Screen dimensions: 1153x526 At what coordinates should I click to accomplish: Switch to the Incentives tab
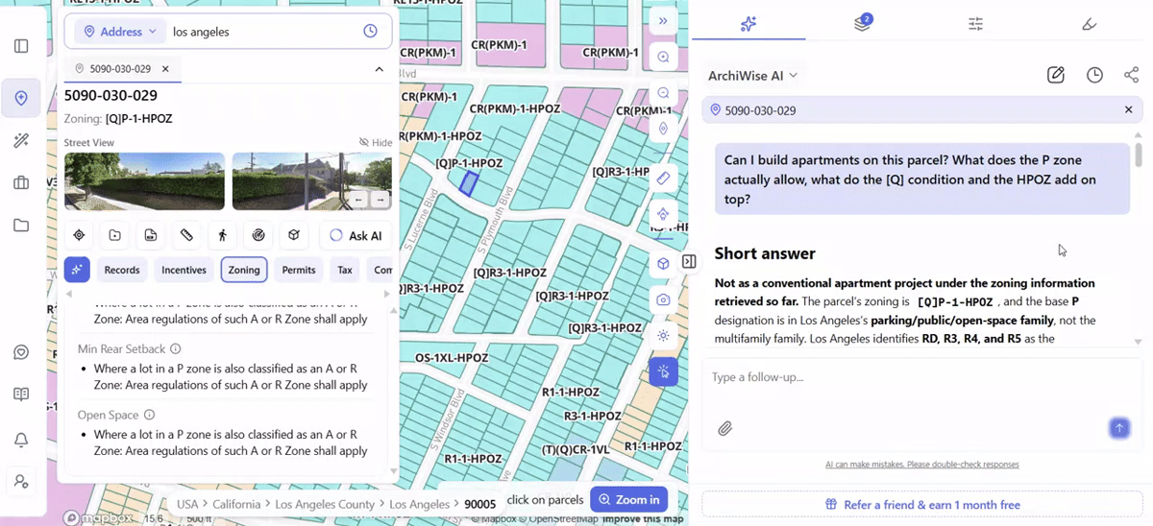coord(184,270)
